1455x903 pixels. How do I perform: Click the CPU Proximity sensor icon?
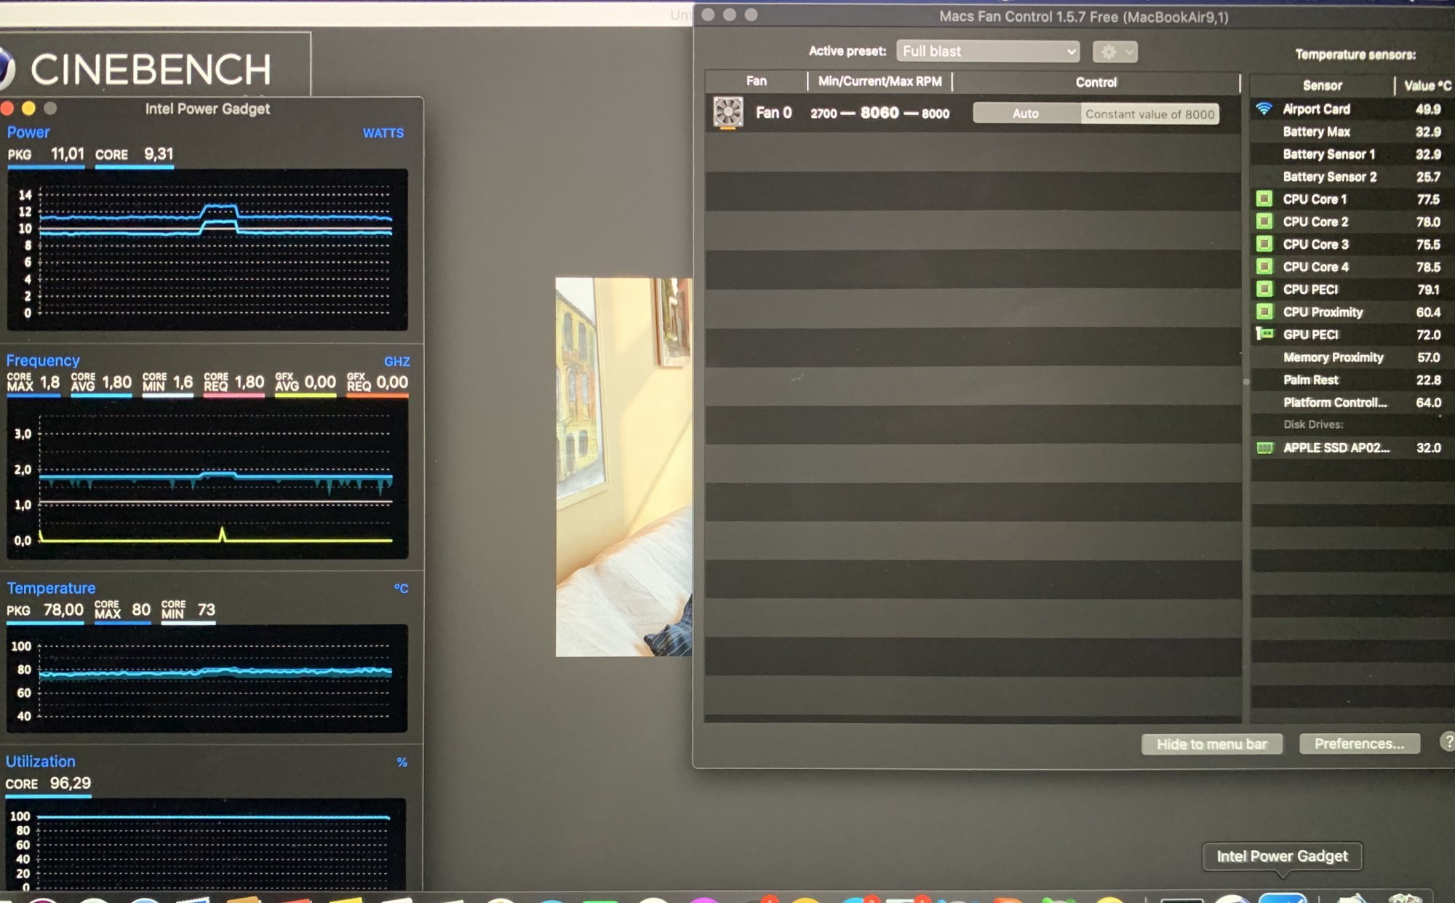click(x=1264, y=311)
